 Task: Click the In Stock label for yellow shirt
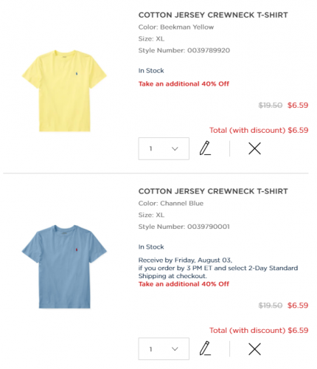click(x=151, y=71)
